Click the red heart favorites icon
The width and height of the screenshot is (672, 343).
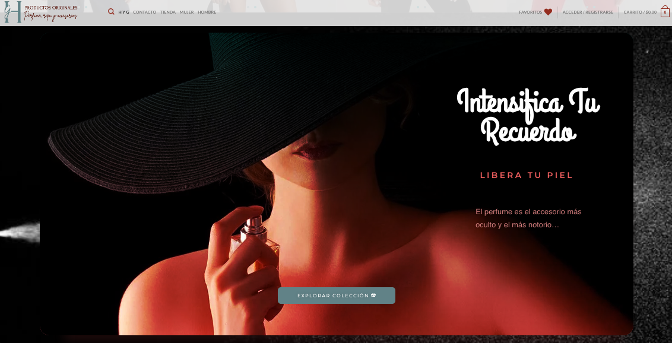pyautogui.click(x=548, y=12)
